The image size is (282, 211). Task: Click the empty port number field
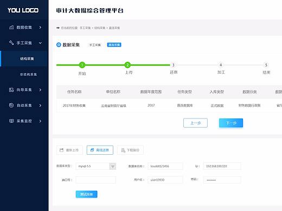96,180
